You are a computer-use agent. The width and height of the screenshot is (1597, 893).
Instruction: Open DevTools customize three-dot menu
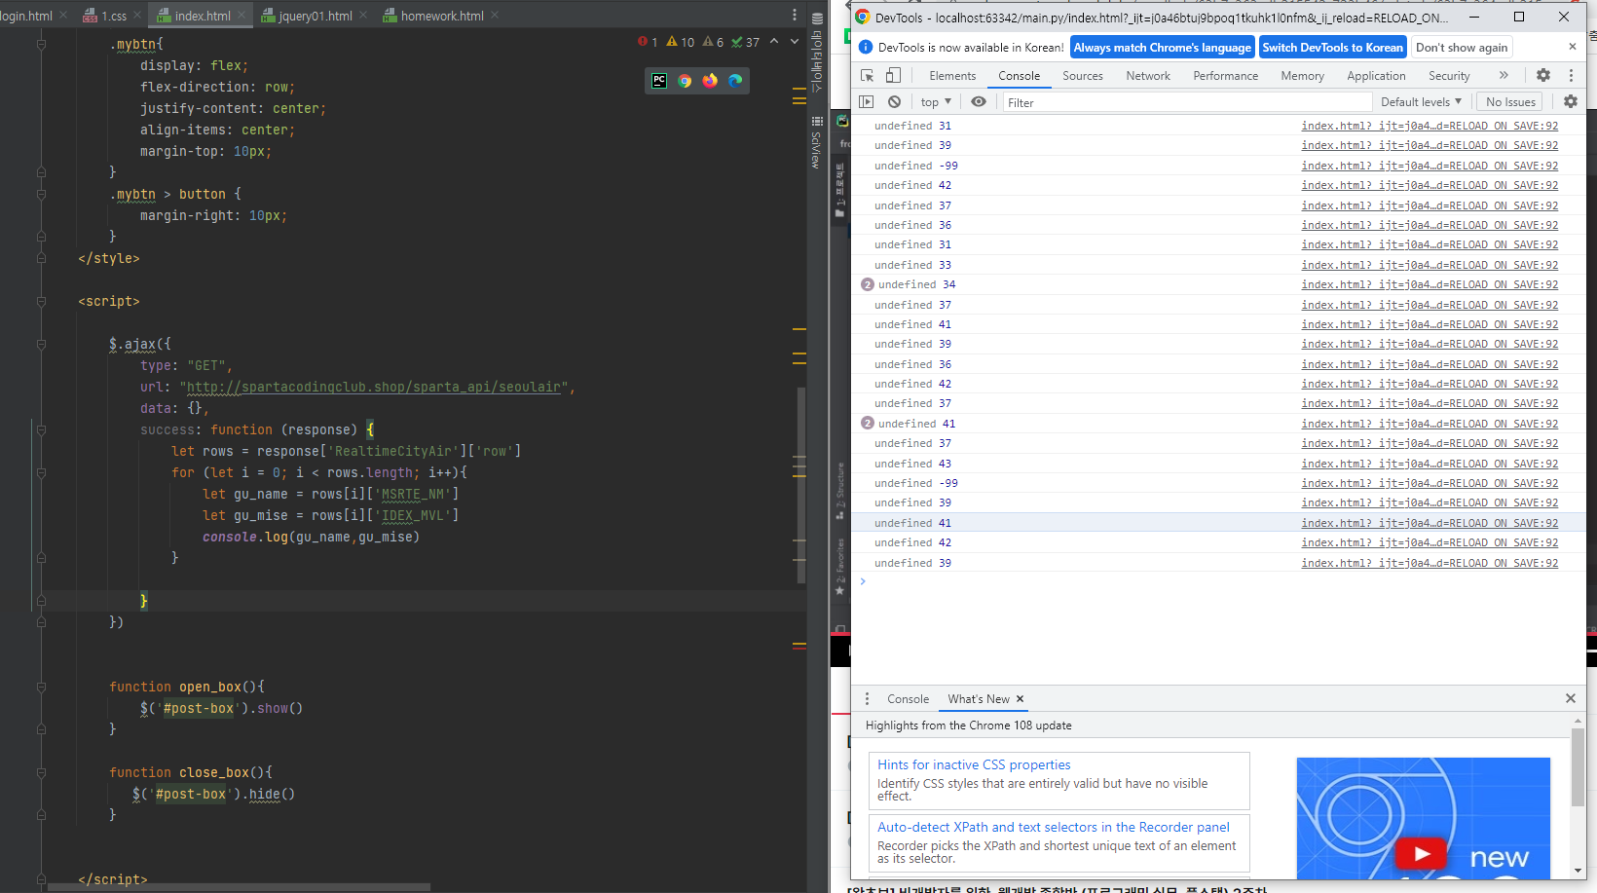1571,75
